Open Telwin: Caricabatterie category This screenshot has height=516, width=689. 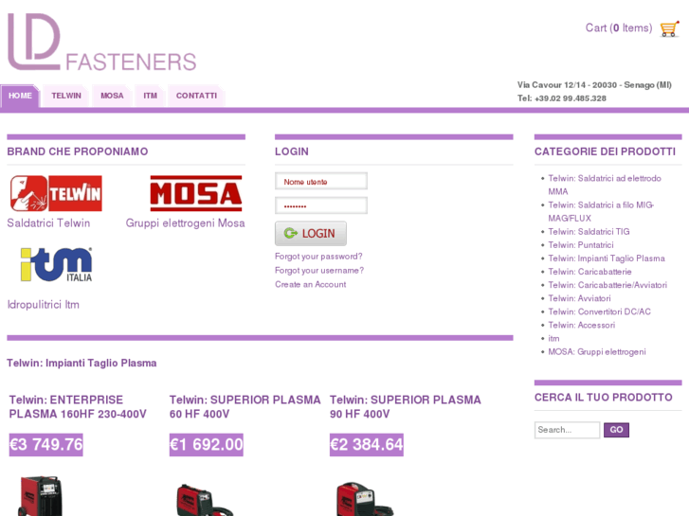tap(589, 272)
